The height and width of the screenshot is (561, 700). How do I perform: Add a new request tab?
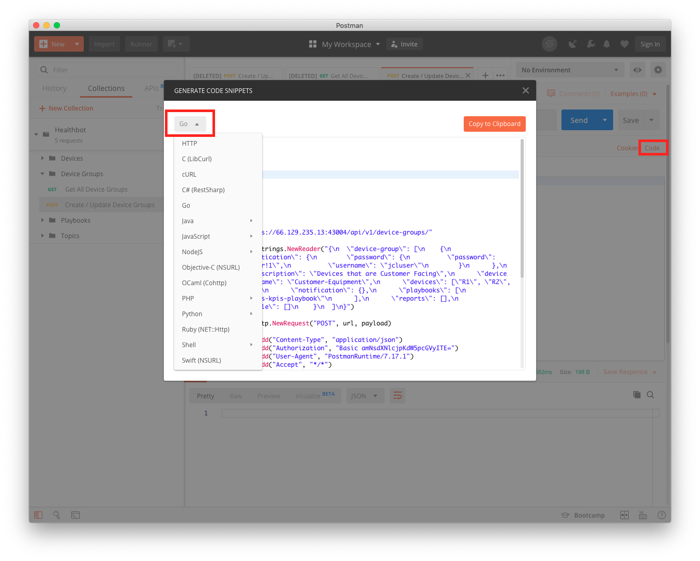(485, 75)
